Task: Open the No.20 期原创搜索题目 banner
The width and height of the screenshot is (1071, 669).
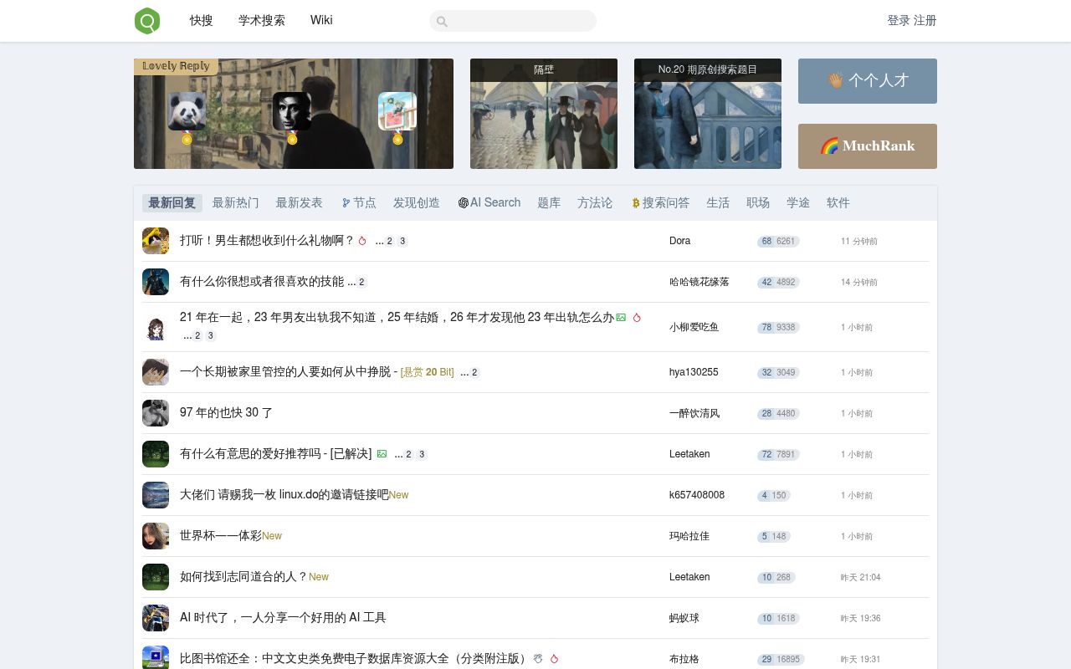Action: (x=708, y=114)
